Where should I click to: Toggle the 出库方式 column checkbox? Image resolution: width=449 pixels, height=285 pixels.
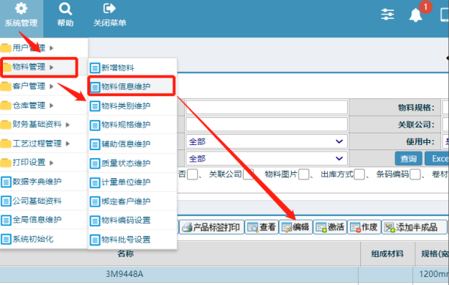coord(359,174)
